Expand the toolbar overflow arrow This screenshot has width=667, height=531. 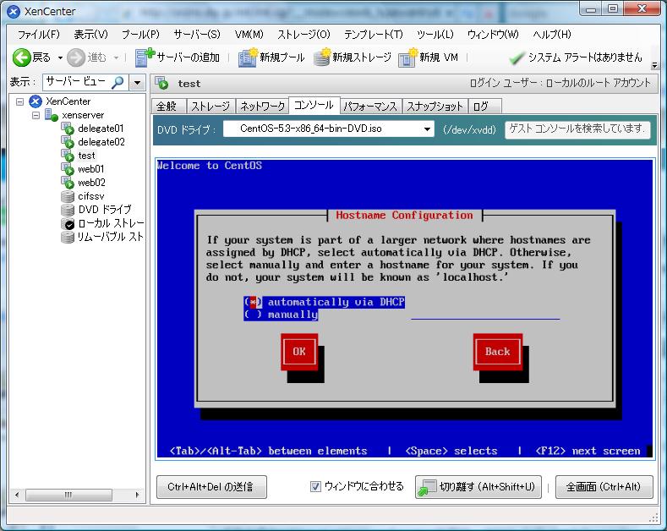click(x=654, y=65)
